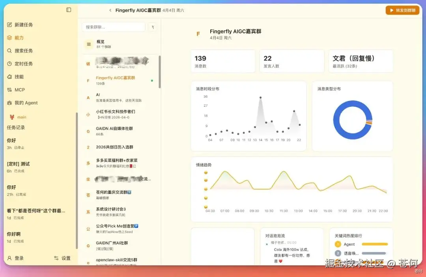Click the back chevron before Fingerfly AIGC嘉宾群 title
Viewport: 426px width, 277px height.
click(110, 10)
